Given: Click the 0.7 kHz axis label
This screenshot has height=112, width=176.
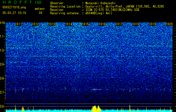Looking at the screenshot, I should 2,92.
